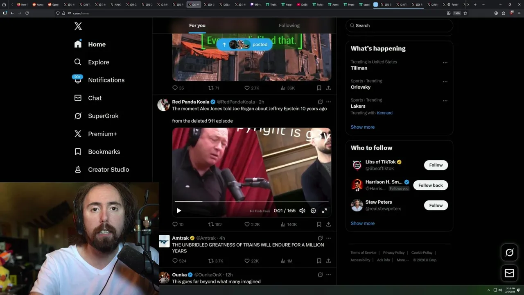Open Creator Studio from the sidebar
Screen dimensions: 524x295
click(102, 170)
